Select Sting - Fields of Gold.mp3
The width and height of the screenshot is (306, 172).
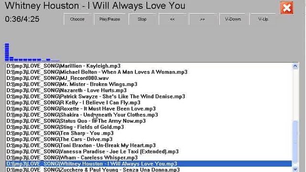click(149, 127)
